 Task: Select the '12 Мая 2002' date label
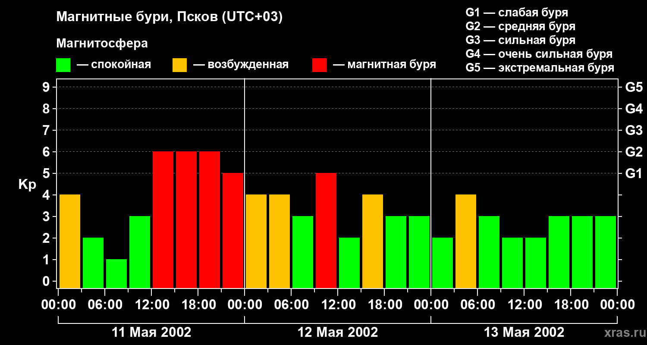338,332
